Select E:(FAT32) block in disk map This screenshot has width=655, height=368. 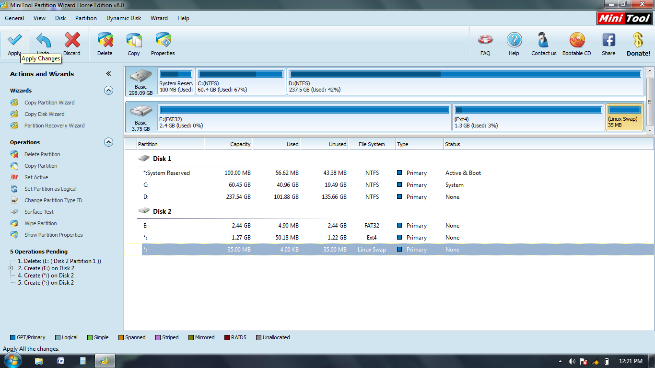(x=304, y=117)
